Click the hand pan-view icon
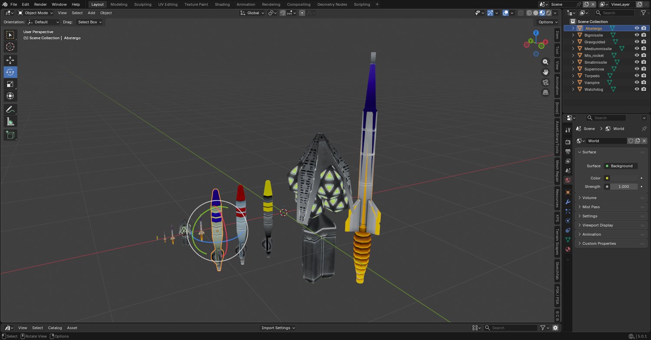This screenshot has width=651, height=340. [546, 72]
